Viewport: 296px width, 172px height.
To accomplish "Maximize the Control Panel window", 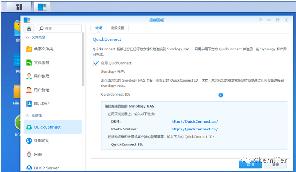I will (x=277, y=20).
